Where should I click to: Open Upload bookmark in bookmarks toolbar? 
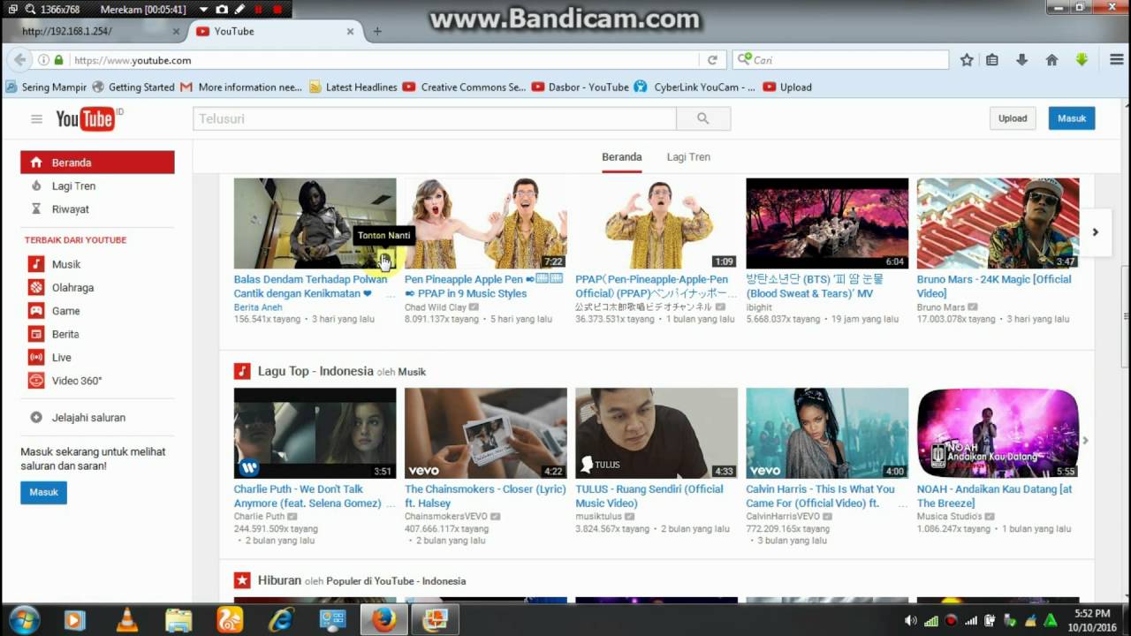point(787,87)
